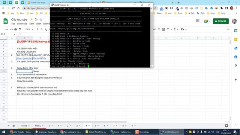Redo action in Sheets toolbar
This screenshot has height=135, width=240.
[x=11, y=29]
